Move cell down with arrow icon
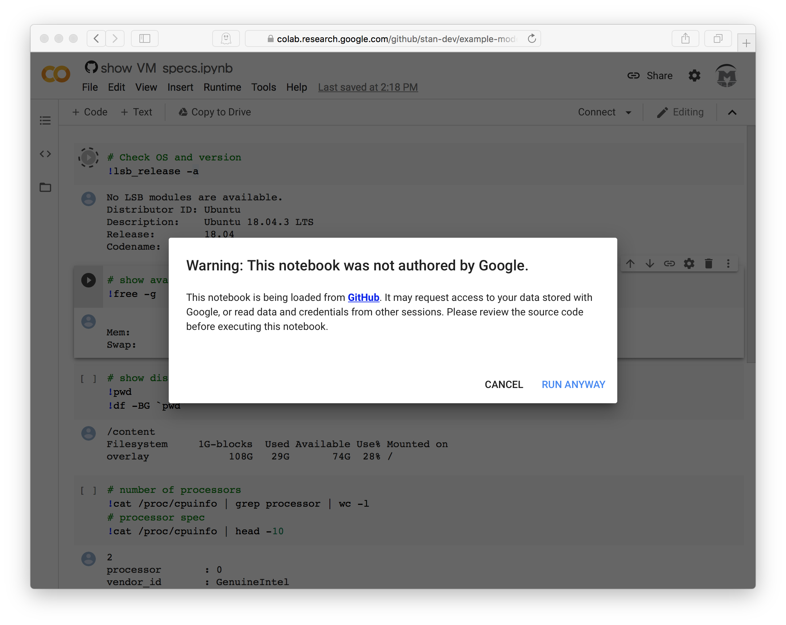786x625 pixels. pyautogui.click(x=650, y=263)
